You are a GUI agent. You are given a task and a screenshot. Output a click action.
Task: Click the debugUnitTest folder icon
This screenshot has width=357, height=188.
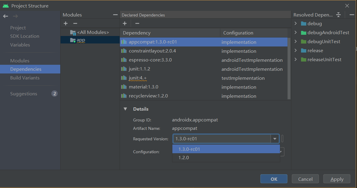(x=304, y=41)
